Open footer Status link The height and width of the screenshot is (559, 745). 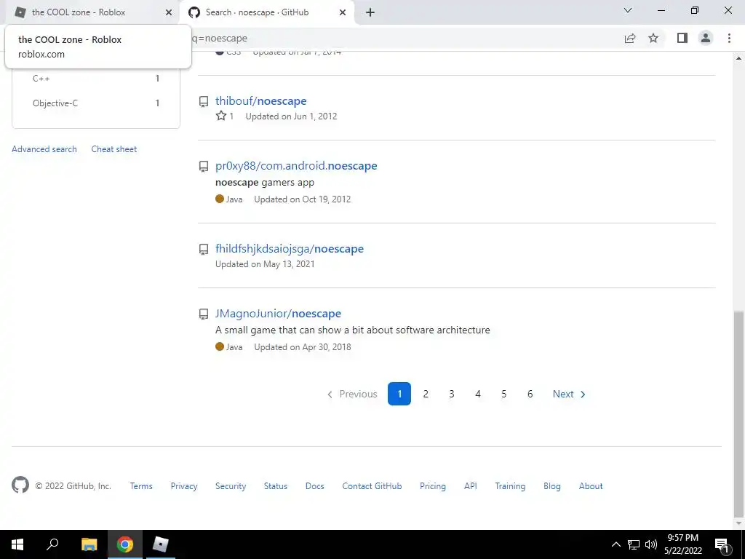(x=276, y=485)
